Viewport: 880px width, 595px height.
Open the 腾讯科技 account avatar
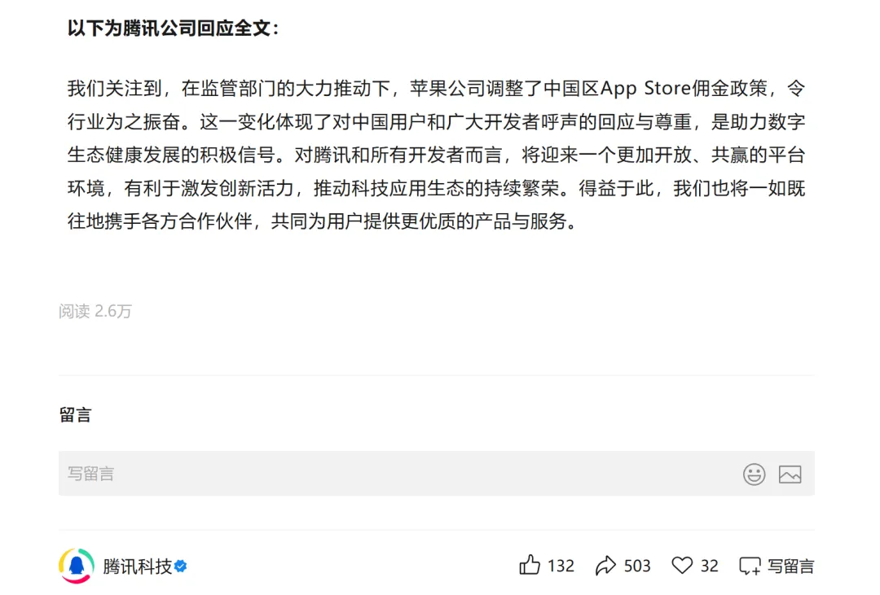click(x=77, y=566)
